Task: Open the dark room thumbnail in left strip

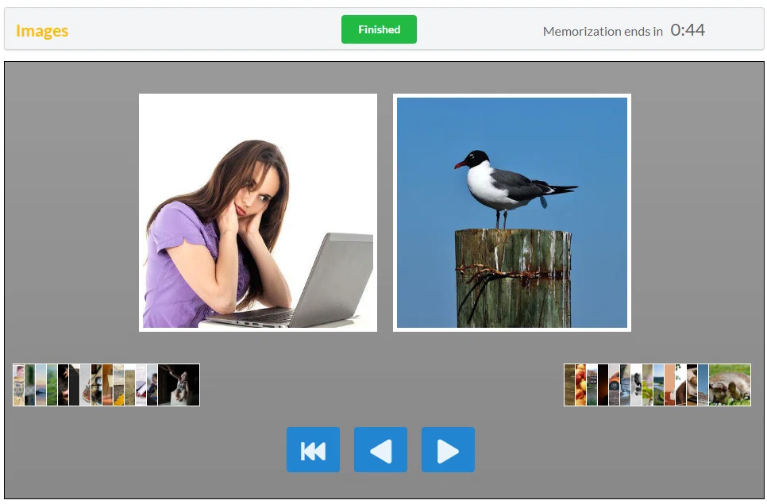Action: [x=179, y=385]
